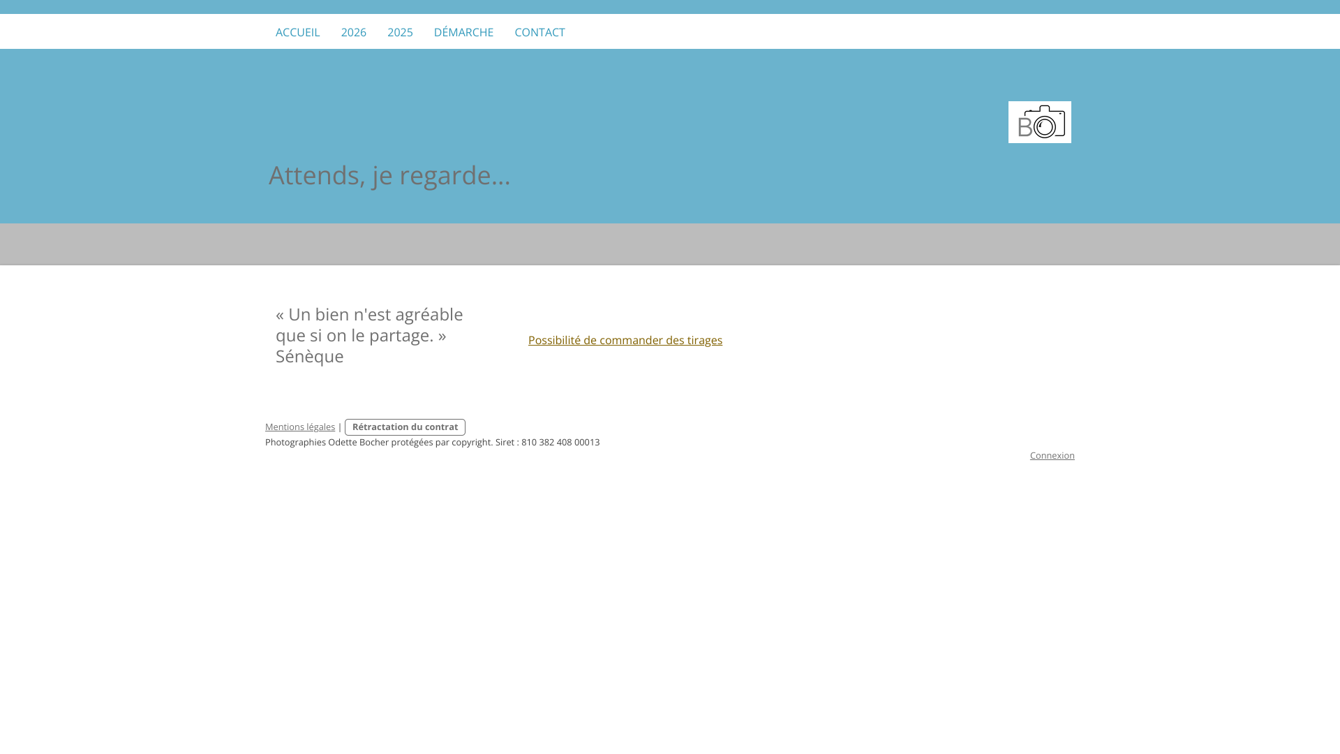Navigate to the DÉMARCHE page

point(463,32)
